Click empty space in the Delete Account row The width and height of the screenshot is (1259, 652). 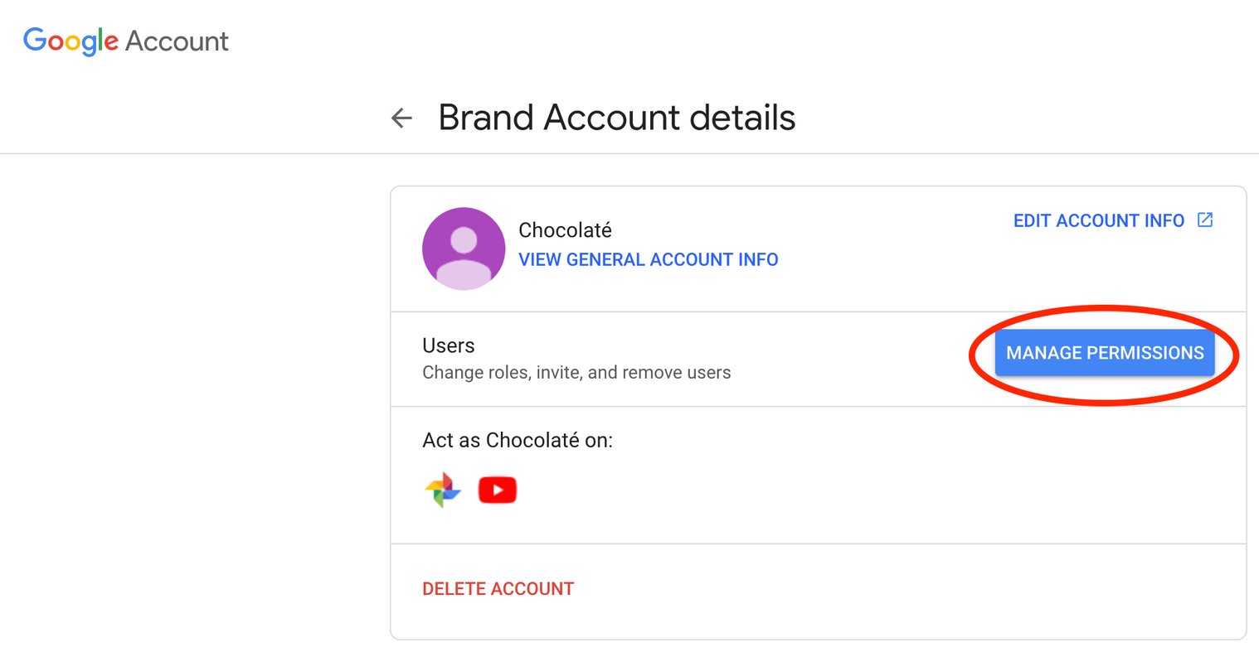[912, 590]
